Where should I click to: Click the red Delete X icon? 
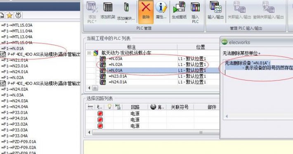(146, 7)
